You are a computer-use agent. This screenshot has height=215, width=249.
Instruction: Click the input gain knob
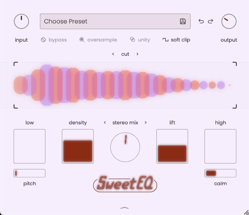(22, 21)
